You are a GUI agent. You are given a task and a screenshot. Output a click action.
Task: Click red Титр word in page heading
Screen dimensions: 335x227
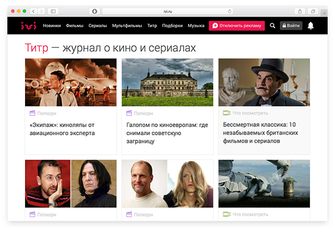pyautogui.click(x=36, y=48)
